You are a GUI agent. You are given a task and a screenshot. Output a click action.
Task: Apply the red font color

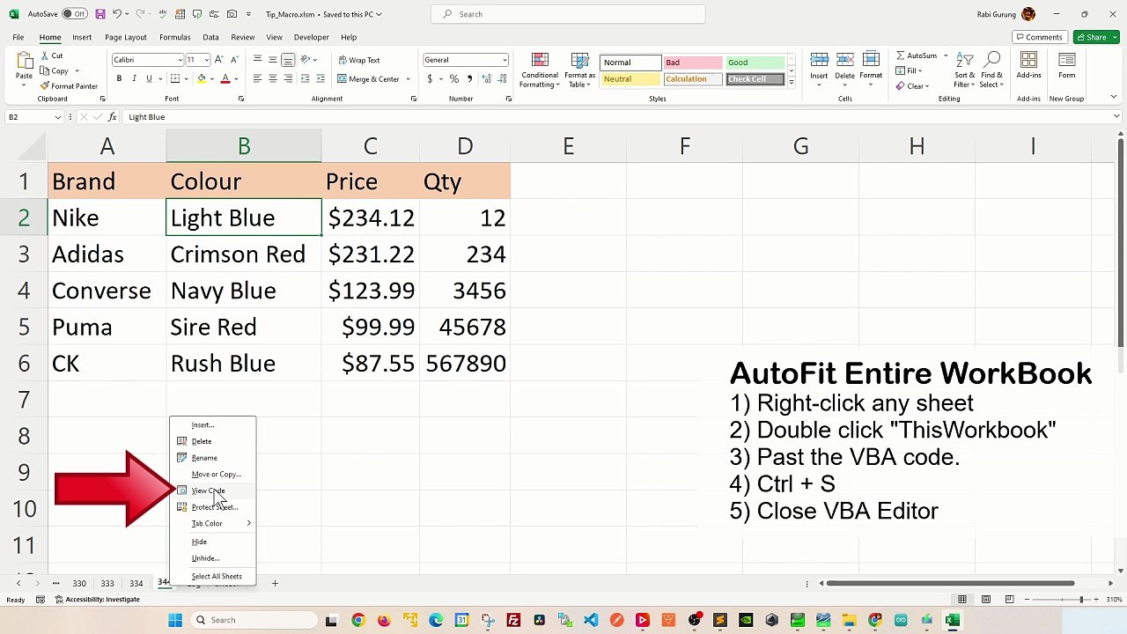click(225, 78)
